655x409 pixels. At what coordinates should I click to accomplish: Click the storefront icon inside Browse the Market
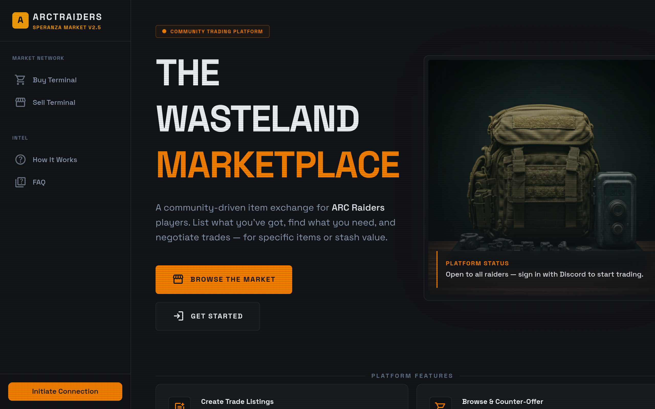tap(179, 279)
